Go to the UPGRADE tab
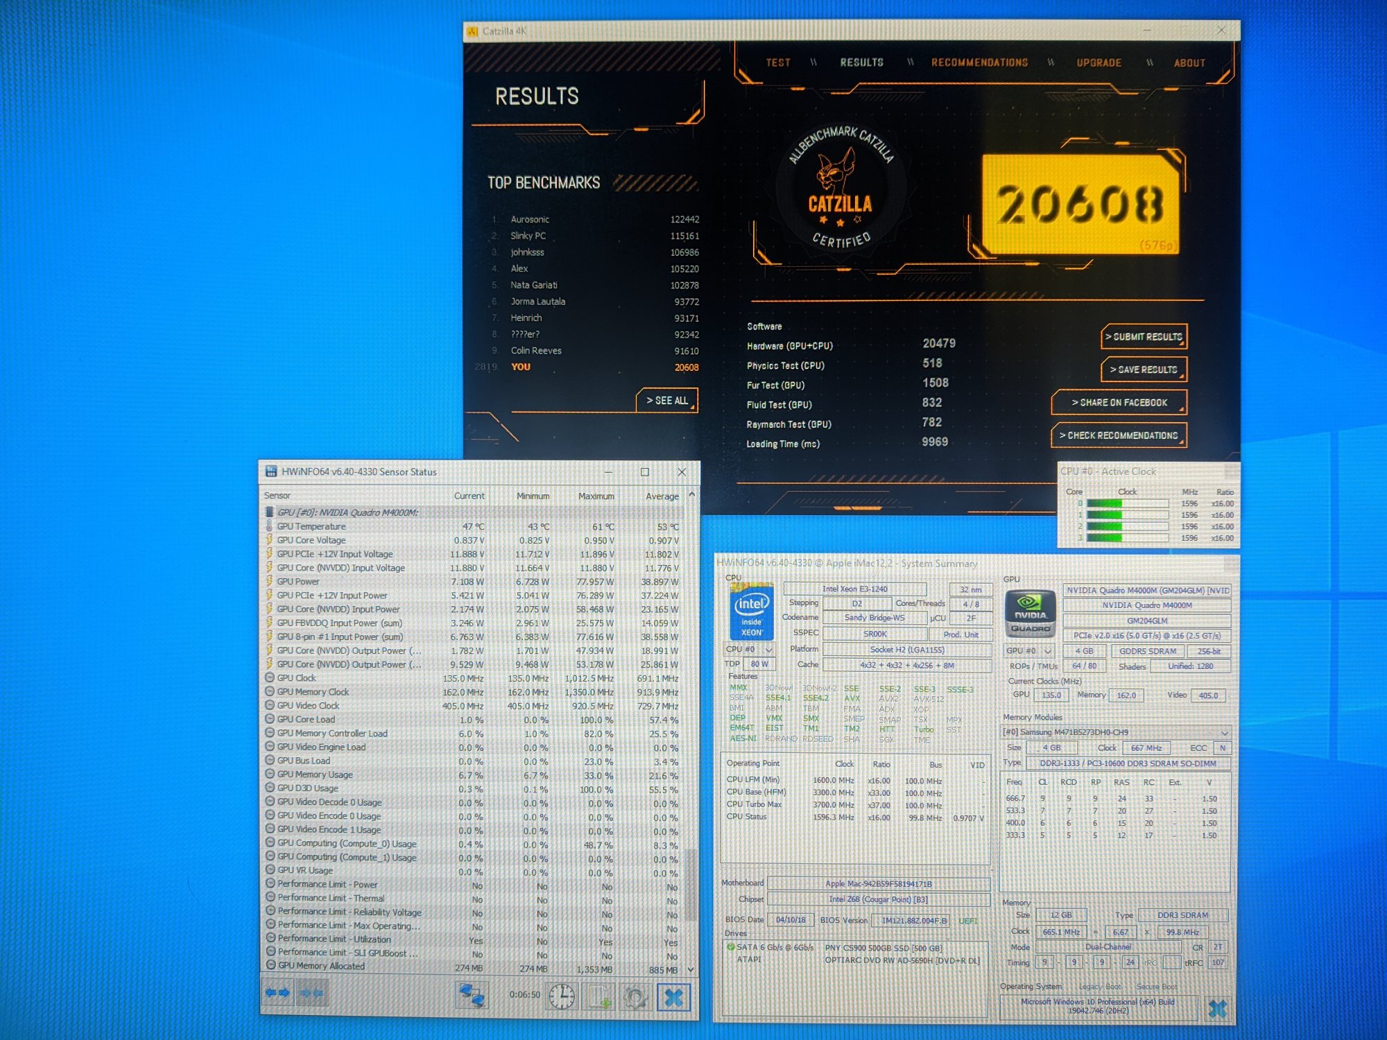Viewport: 1387px width, 1040px height. pos(1099,62)
